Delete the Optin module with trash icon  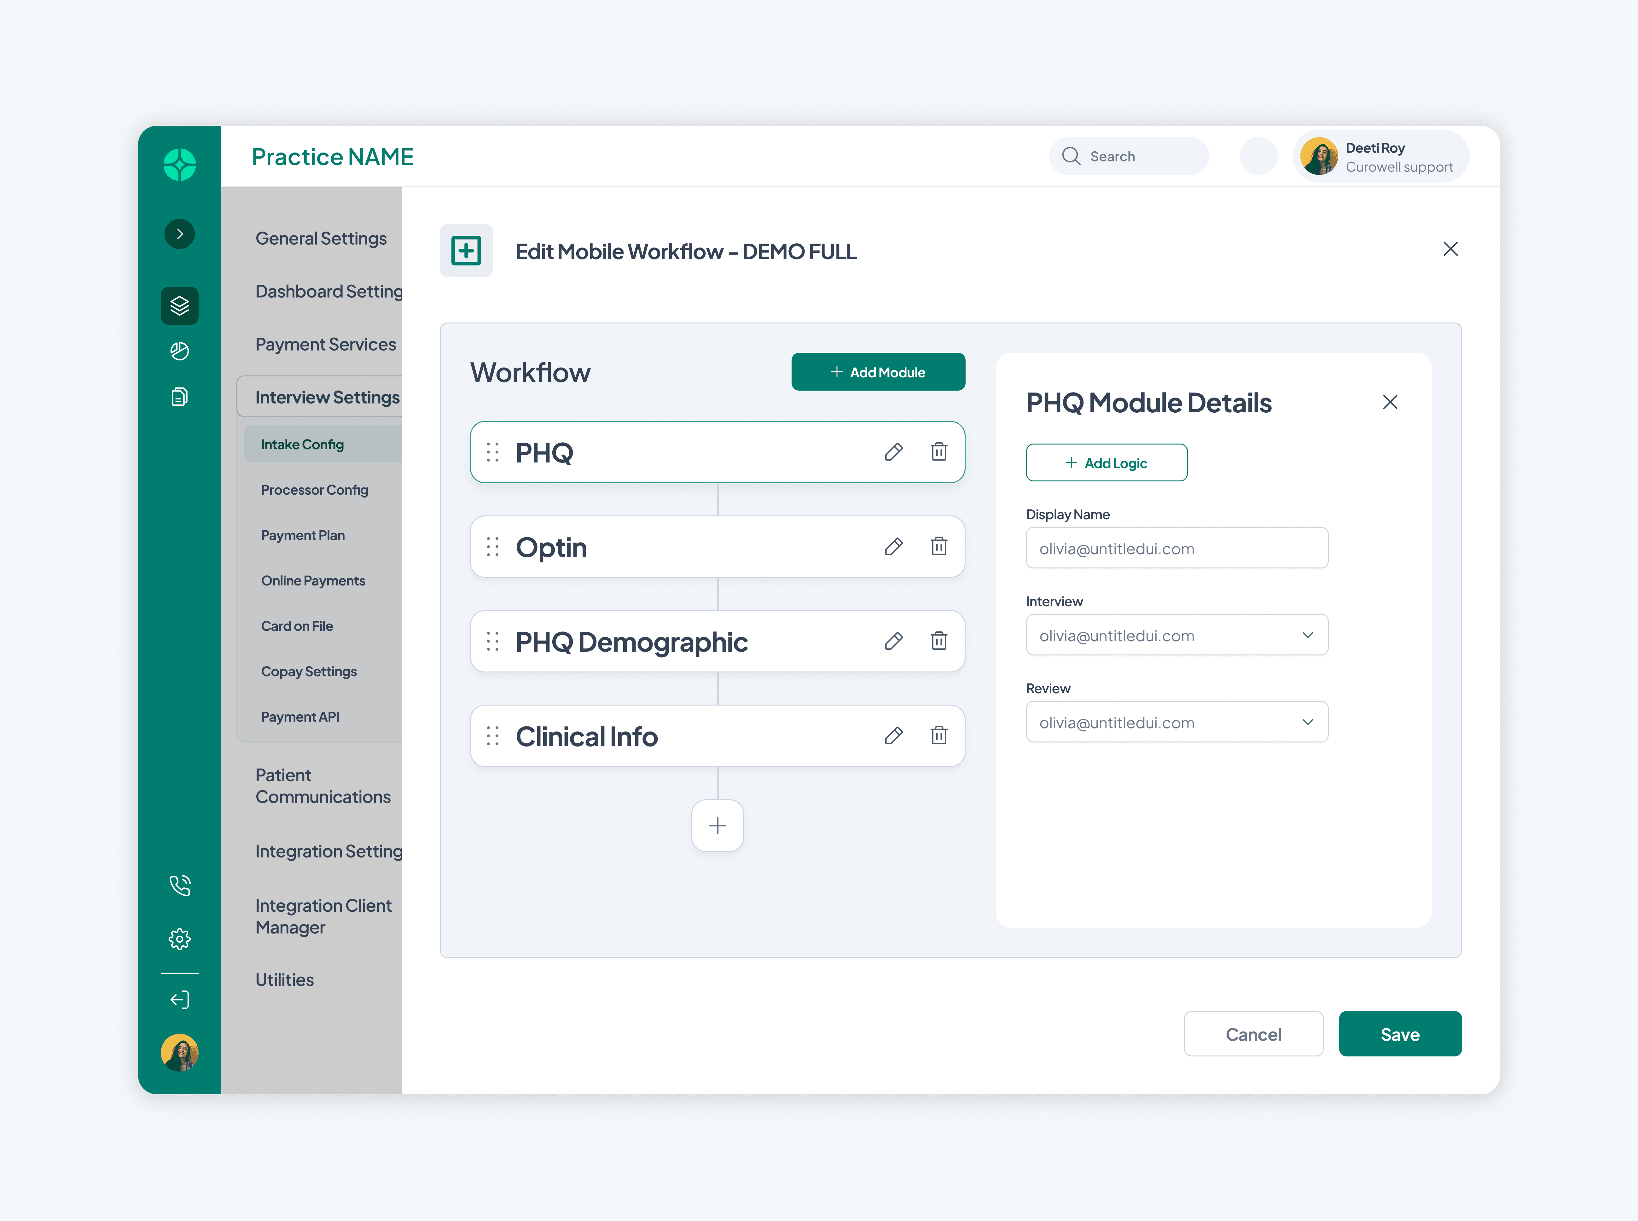click(x=938, y=546)
